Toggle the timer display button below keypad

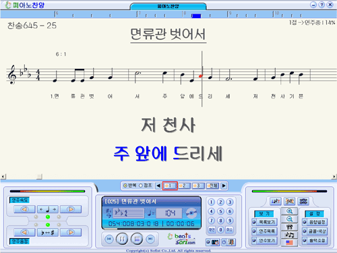pyautogui.click(x=212, y=242)
